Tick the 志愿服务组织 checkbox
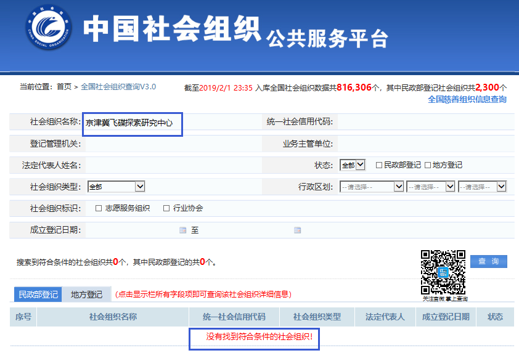519x353 pixels. pyautogui.click(x=98, y=208)
